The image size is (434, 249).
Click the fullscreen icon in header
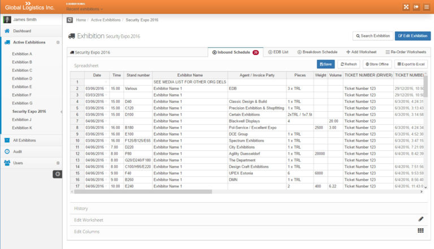click(x=406, y=6)
